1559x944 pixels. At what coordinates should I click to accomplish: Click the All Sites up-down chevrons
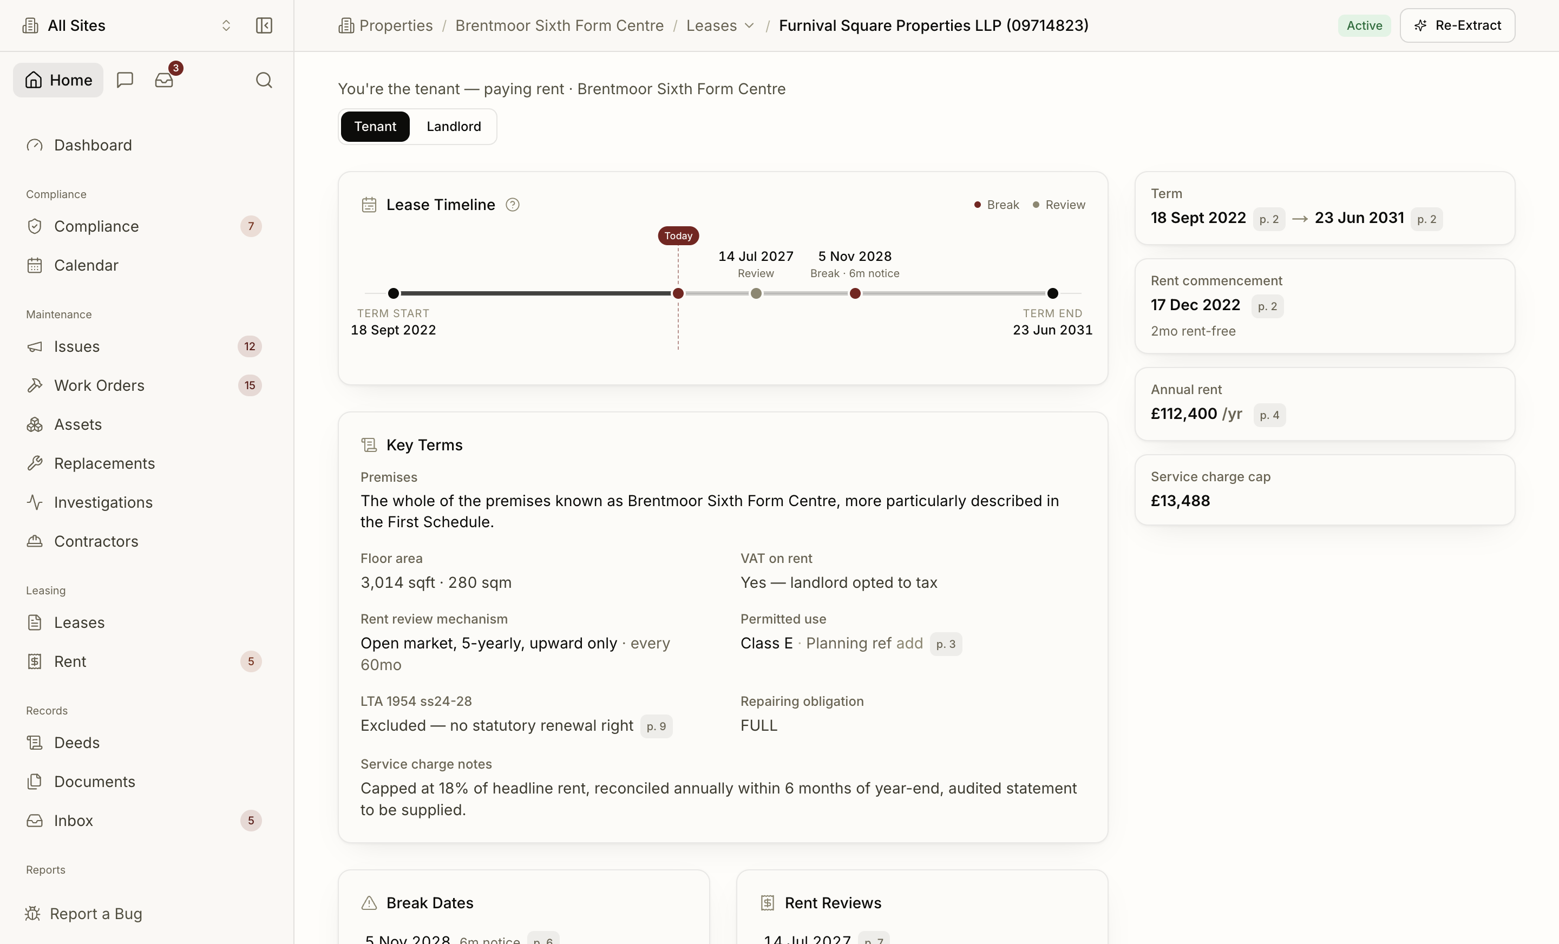[x=226, y=25]
